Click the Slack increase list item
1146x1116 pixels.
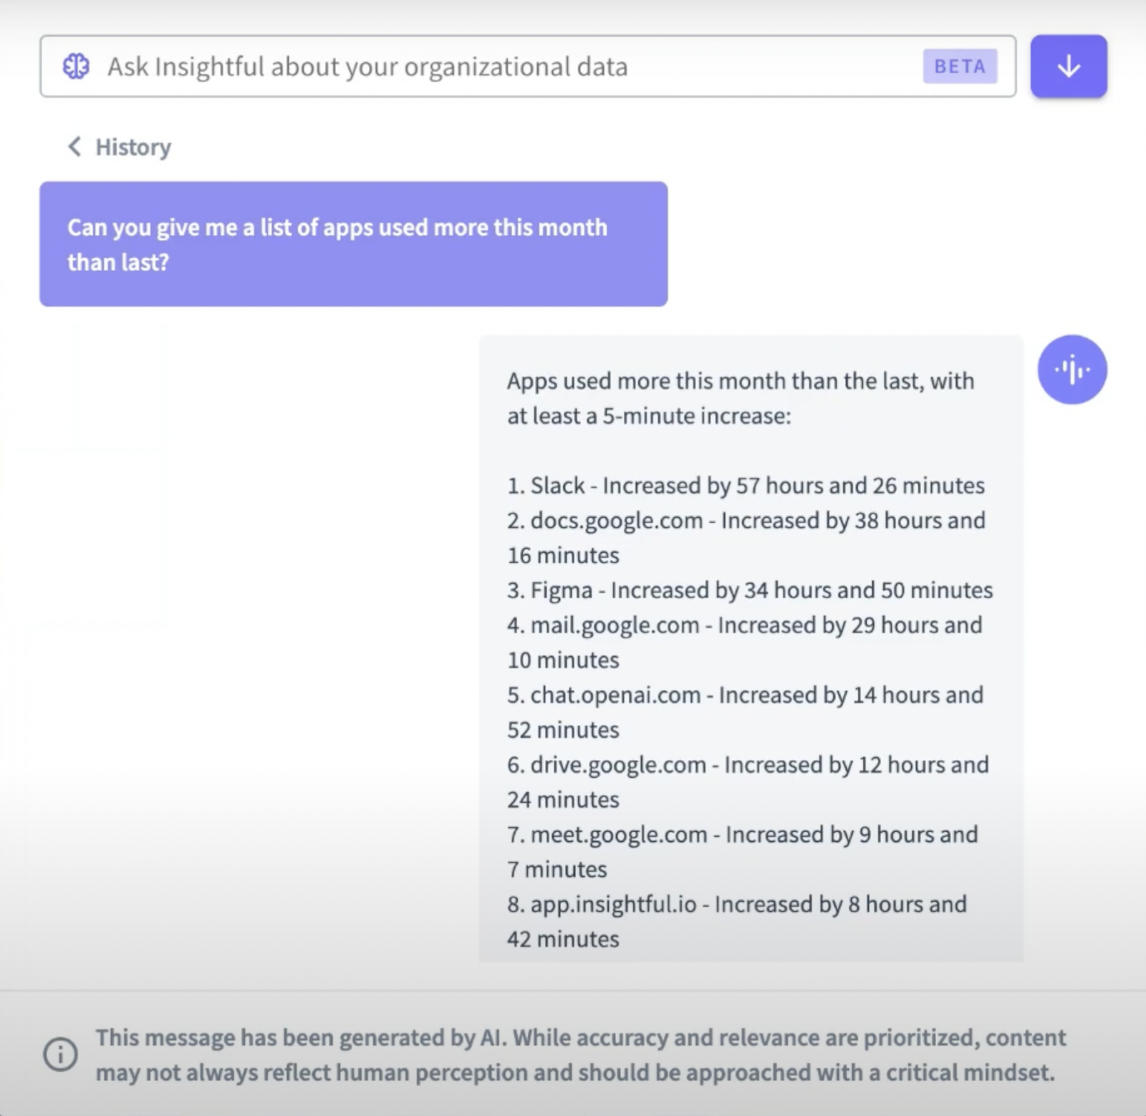746,485
